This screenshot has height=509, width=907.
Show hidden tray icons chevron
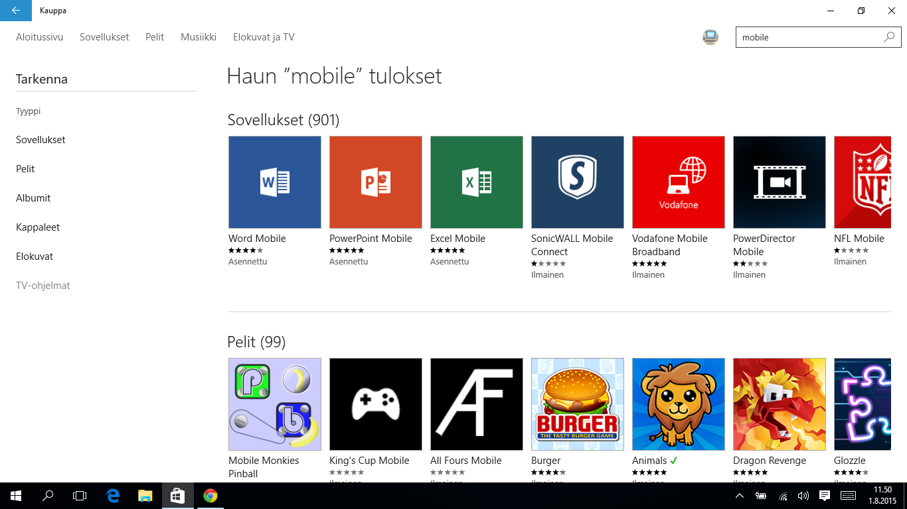click(740, 496)
